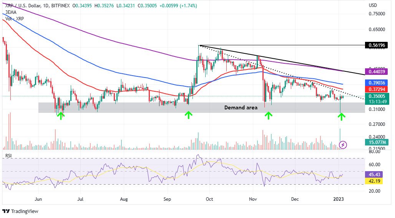Click the 0.31000 price axis value
Image resolution: width=395 pixels, height=218 pixels.
pos(377,109)
